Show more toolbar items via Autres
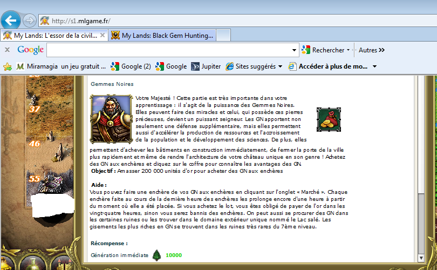The width and height of the screenshot is (437, 270). [372, 50]
